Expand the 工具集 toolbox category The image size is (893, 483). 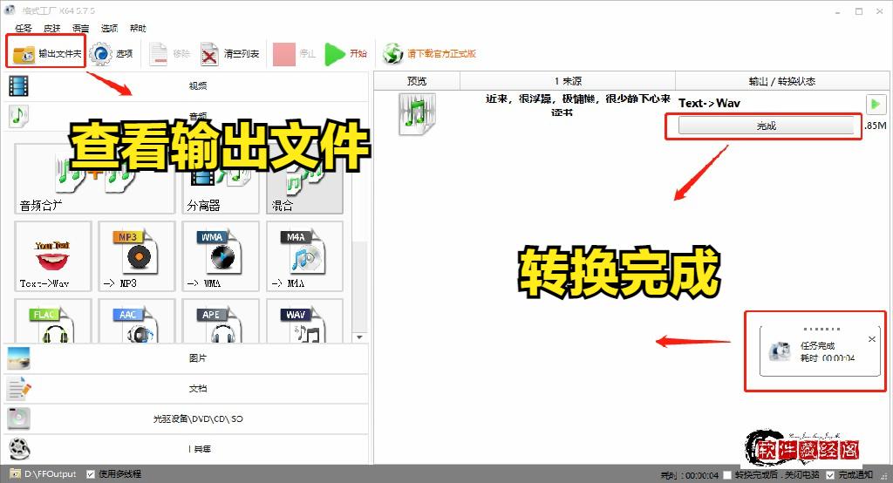[187, 449]
